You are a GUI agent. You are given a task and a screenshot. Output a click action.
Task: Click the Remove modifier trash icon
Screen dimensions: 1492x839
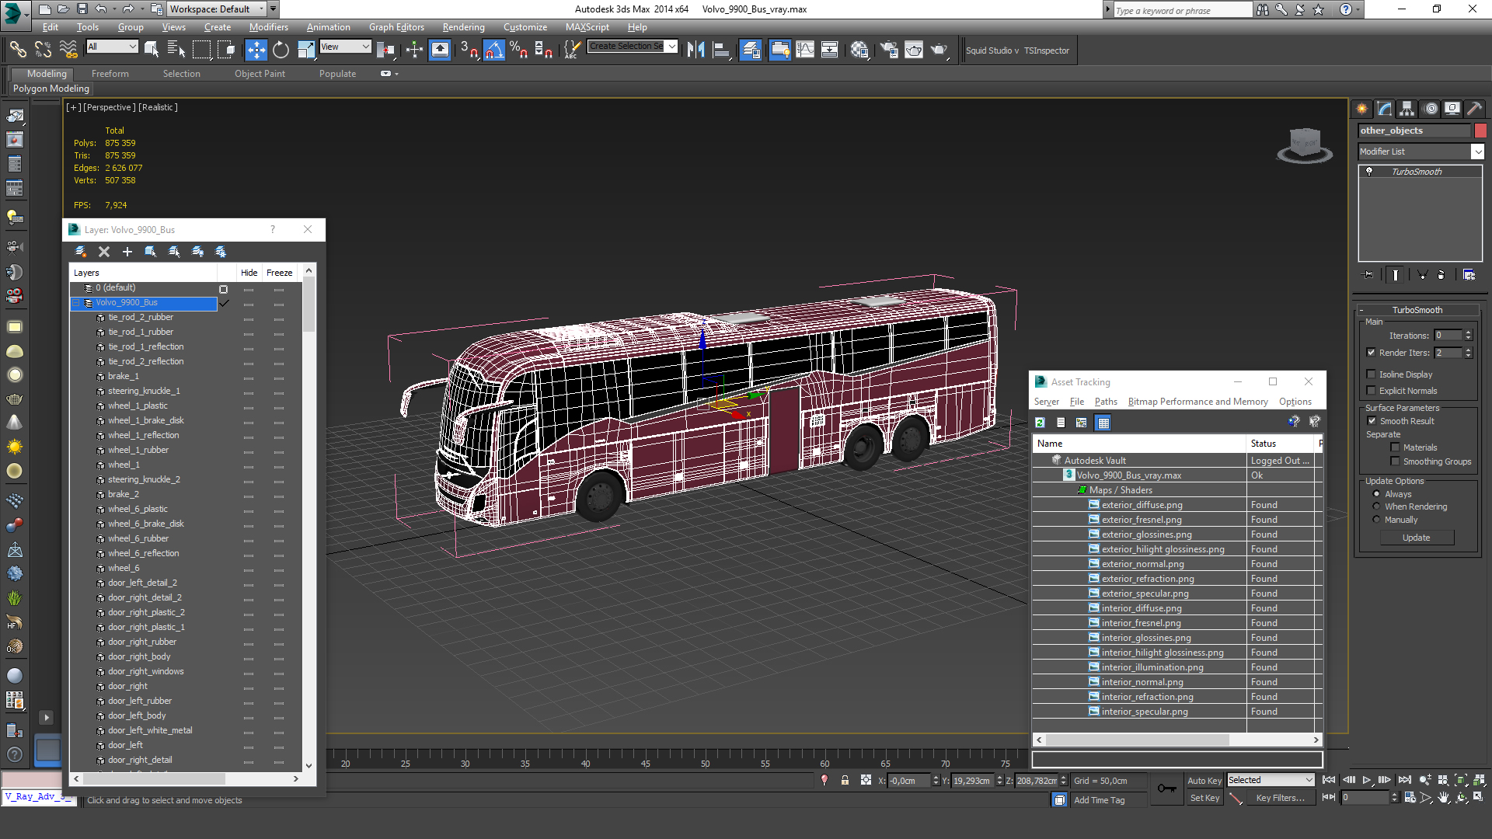[x=1441, y=275]
